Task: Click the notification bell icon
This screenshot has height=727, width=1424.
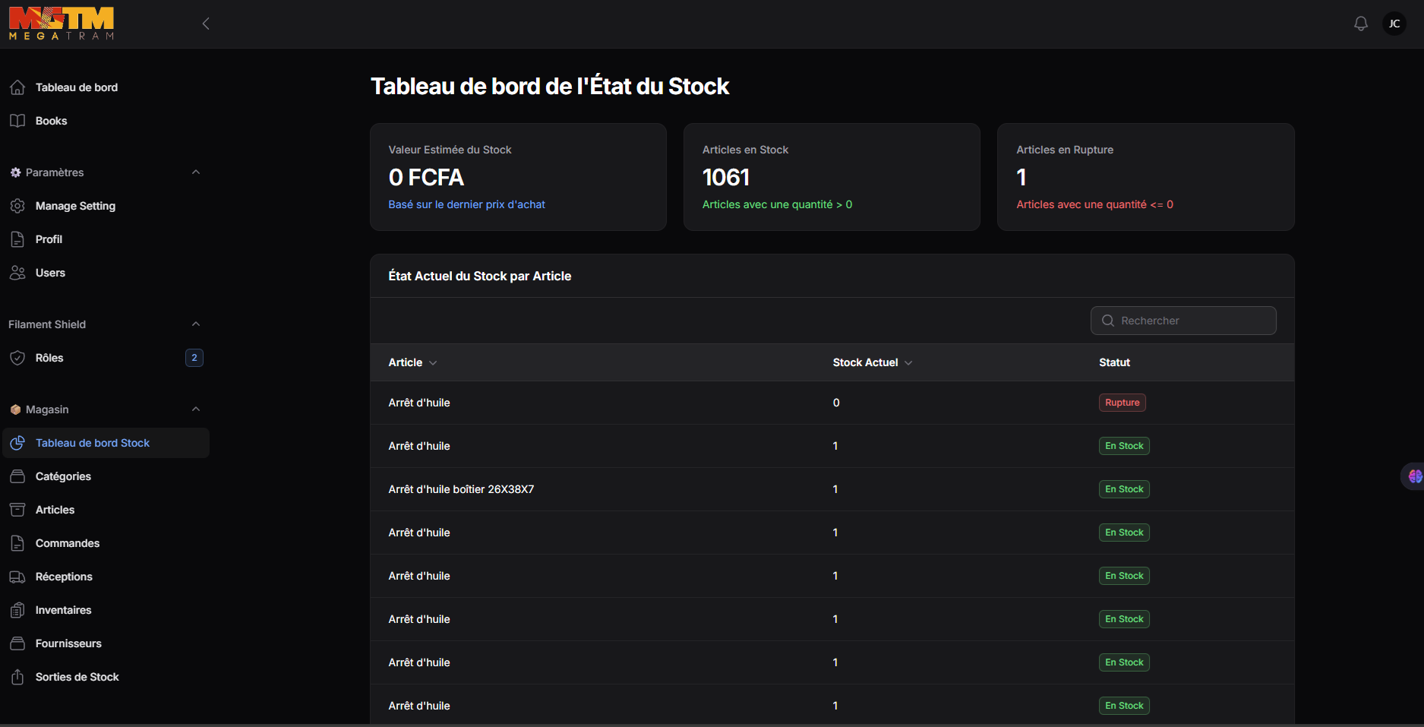Action: click(x=1360, y=24)
